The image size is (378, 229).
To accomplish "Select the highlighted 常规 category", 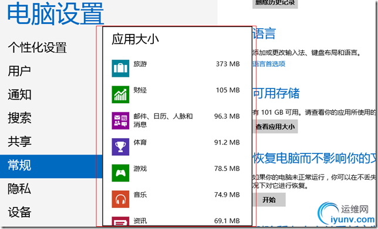I will [x=51, y=166].
